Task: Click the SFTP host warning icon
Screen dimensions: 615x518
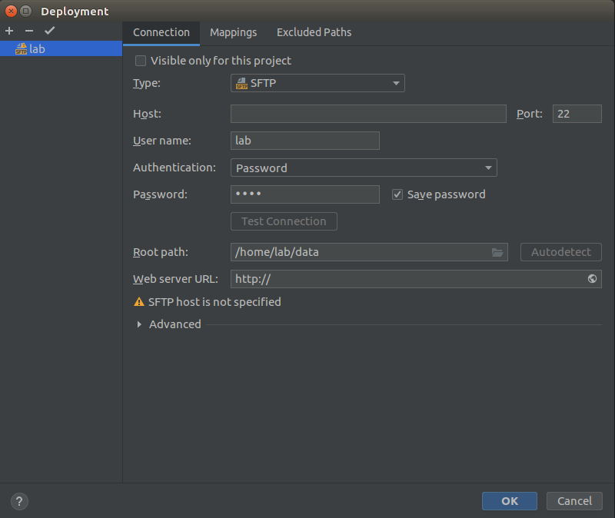Action: click(139, 301)
